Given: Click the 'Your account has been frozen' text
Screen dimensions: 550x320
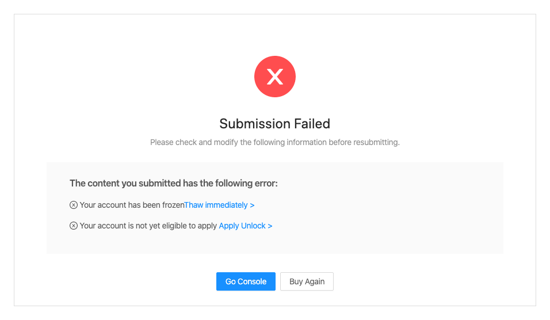Looking at the screenshot, I should pyautogui.click(x=132, y=205).
